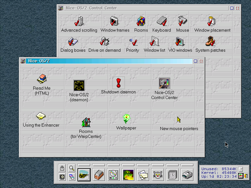Click the 'Kernel: 45408K' readout
251x188 pixels.
tap(219, 173)
